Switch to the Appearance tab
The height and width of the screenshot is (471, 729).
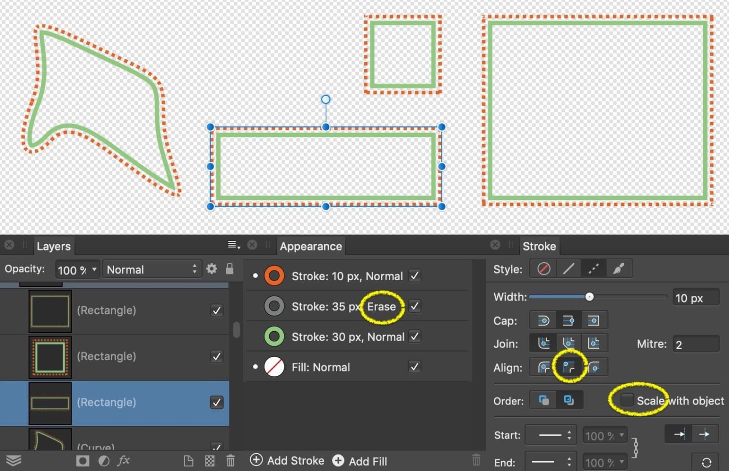[x=311, y=247]
